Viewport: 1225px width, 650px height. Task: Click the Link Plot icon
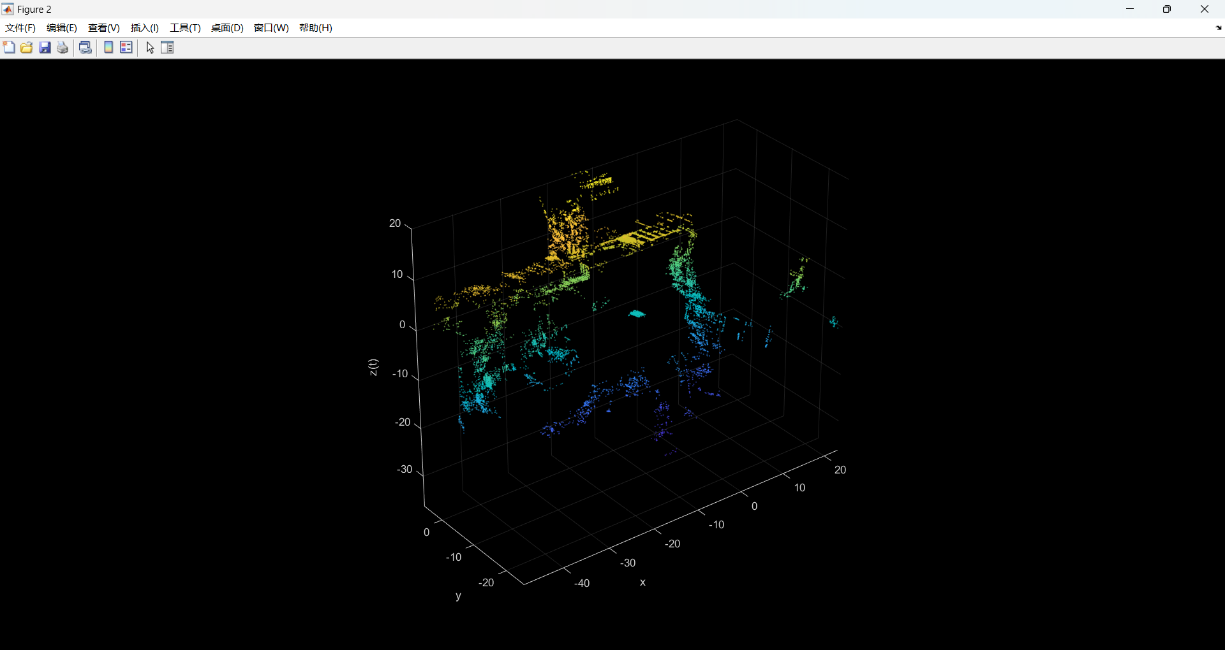pyautogui.click(x=85, y=47)
